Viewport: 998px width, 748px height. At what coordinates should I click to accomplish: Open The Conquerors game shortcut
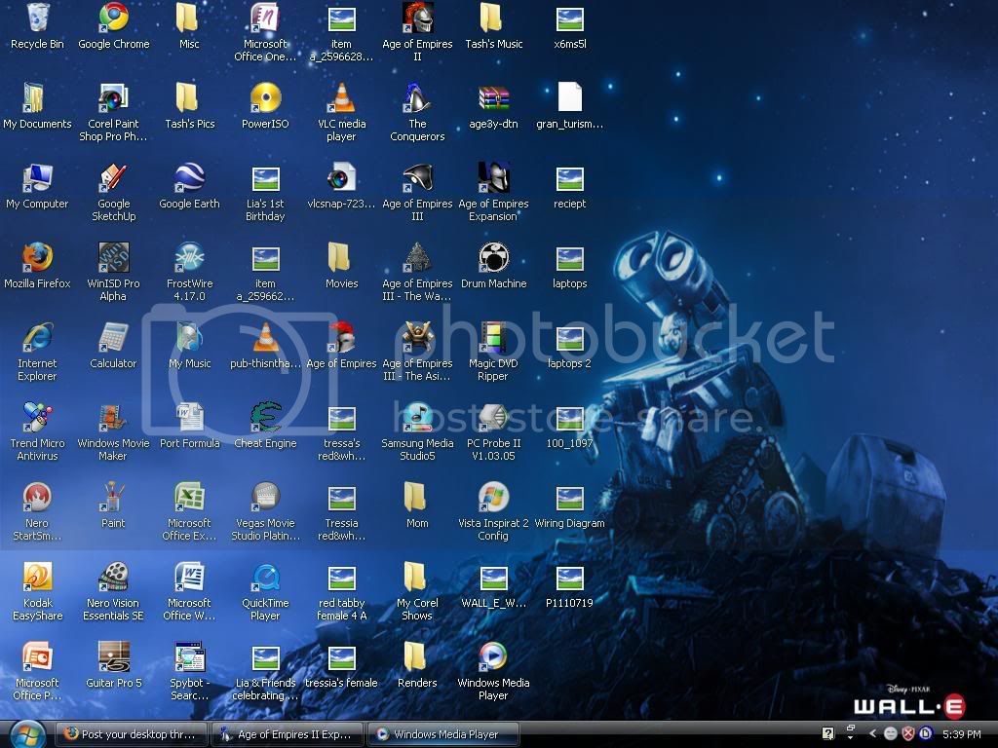[x=417, y=98]
